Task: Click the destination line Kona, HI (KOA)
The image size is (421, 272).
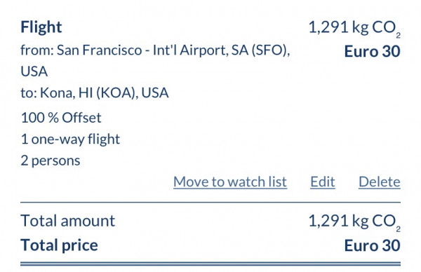Action: point(95,93)
